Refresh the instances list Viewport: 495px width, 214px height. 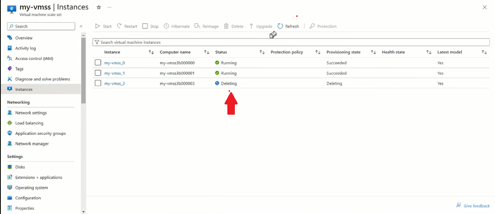click(x=288, y=26)
